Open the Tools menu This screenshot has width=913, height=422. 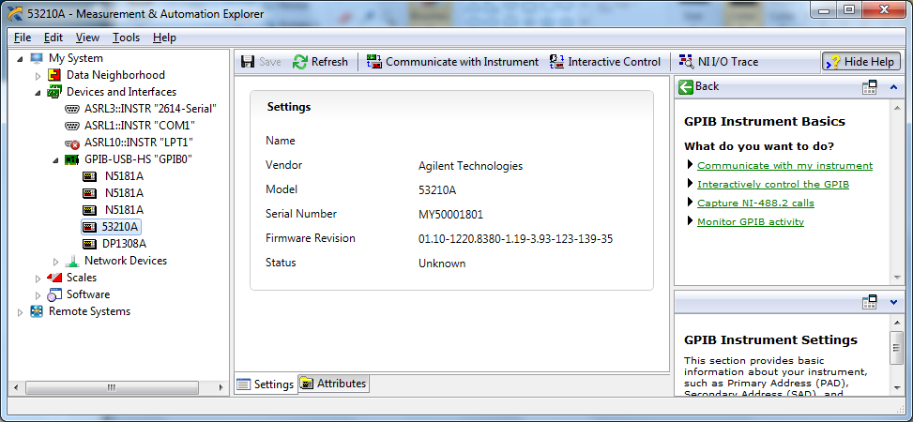(126, 38)
